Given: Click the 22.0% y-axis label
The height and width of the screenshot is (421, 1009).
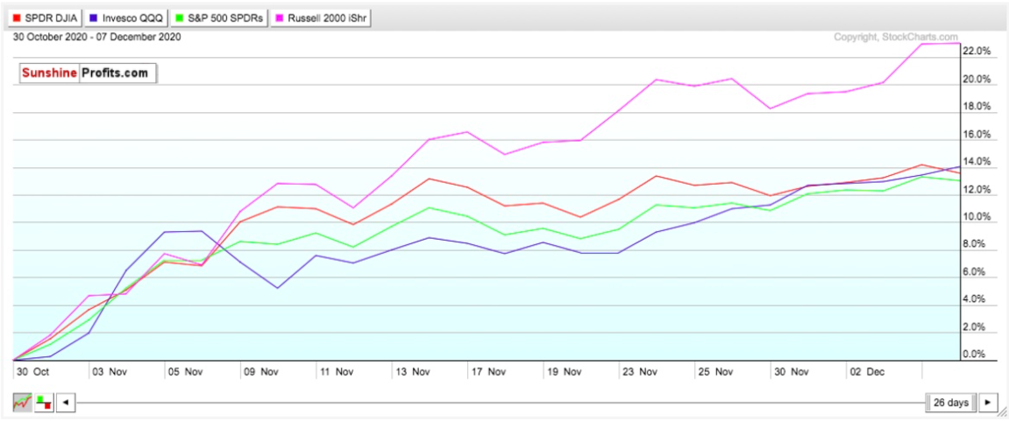Looking at the screenshot, I should tap(977, 52).
